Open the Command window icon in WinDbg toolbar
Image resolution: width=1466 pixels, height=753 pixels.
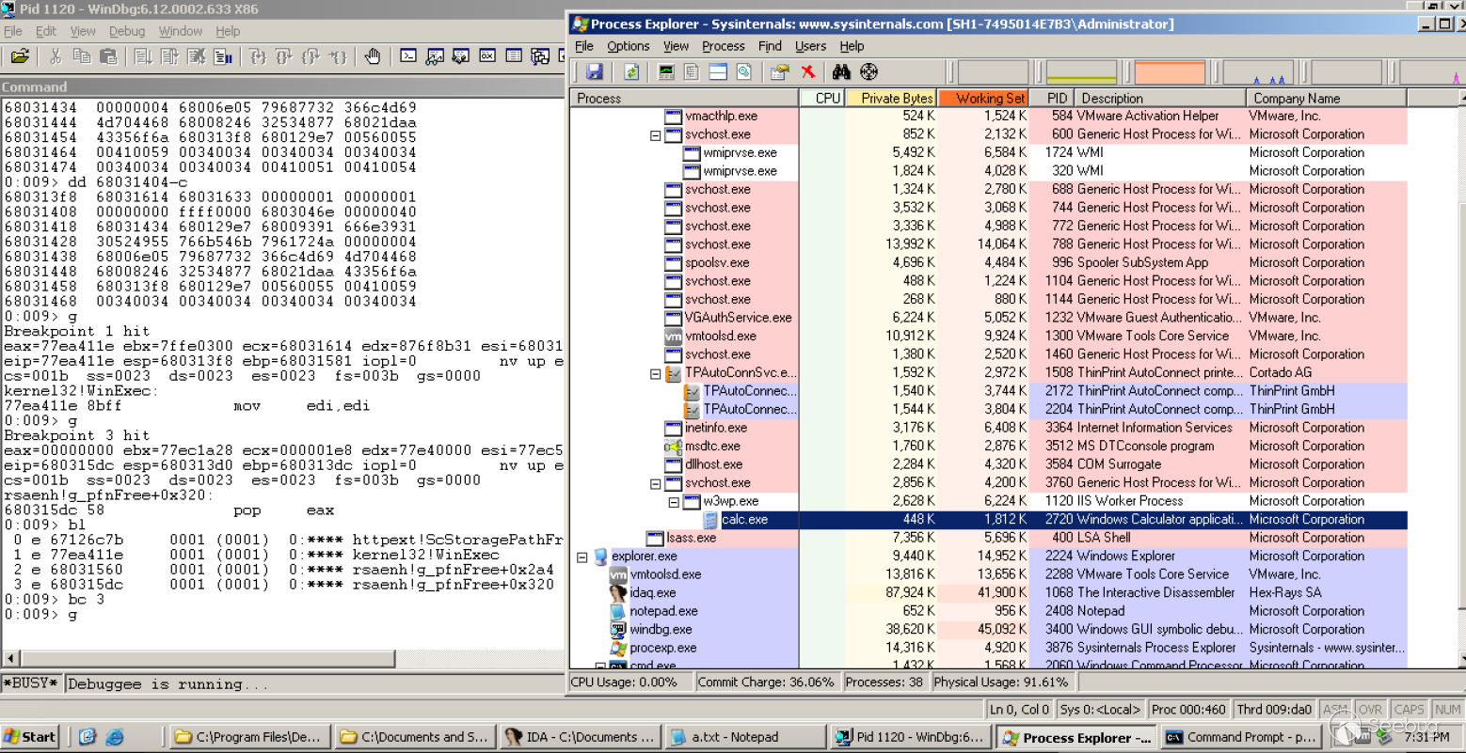pyautogui.click(x=408, y=56)
